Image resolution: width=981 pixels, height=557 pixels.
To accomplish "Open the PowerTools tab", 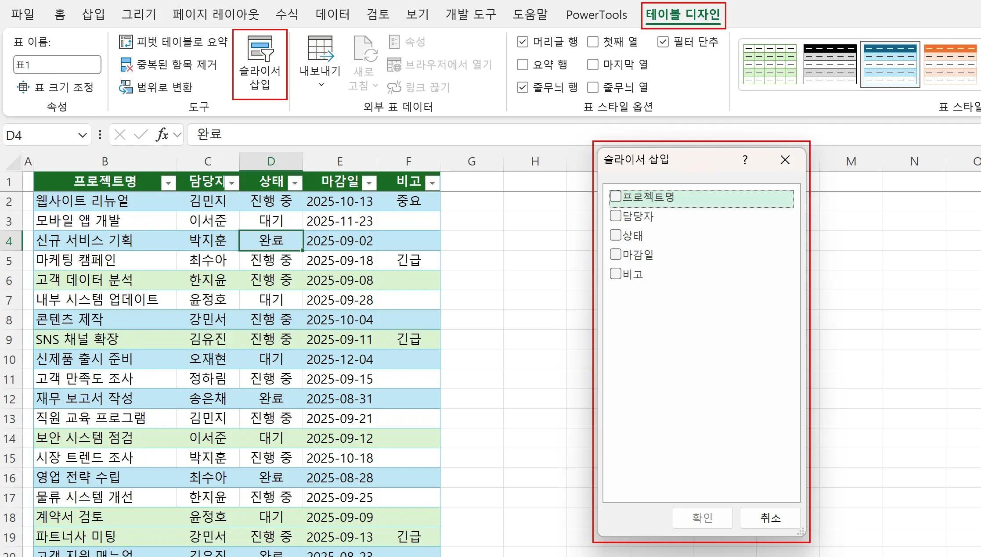I will (596, 15).
